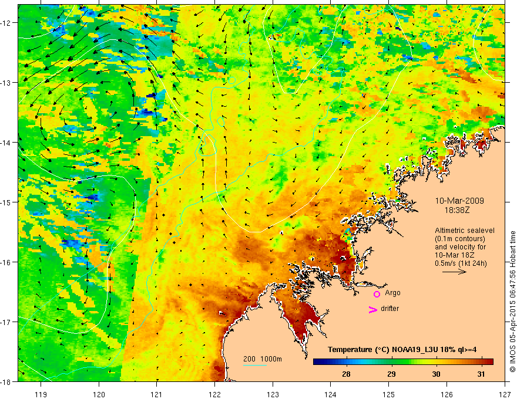Screen dimensions: 517x399
Task: Click longitude axis label '123'
Action: pyautogui.click(x=273, y=394)
